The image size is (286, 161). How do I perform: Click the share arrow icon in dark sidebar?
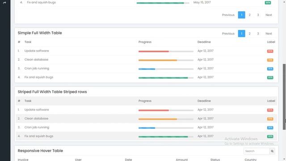click(x=4, y=3)
